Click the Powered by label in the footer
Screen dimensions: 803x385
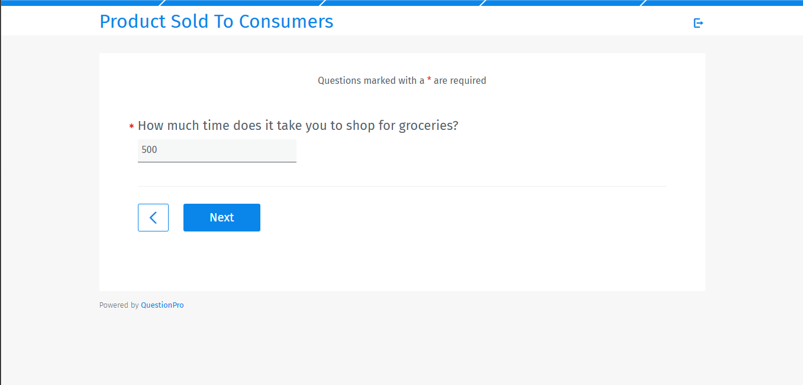pos(118,305)
